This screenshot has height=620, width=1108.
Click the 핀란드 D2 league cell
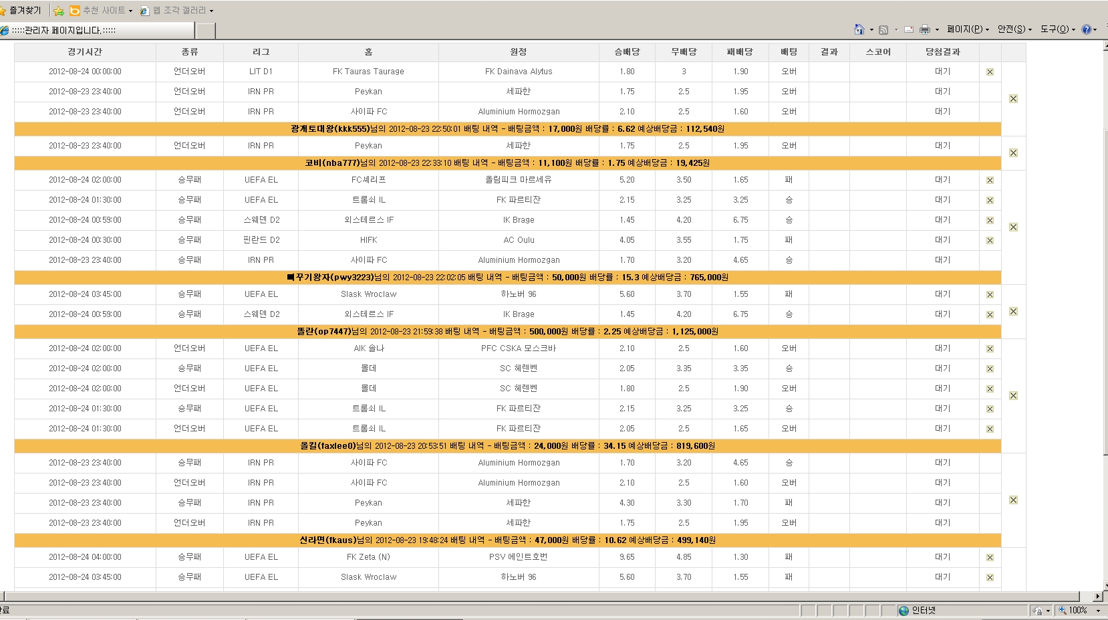coord(261,240)
